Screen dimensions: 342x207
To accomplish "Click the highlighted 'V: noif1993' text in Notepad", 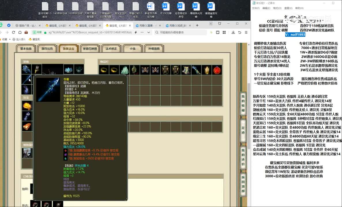I will point(295,34).
